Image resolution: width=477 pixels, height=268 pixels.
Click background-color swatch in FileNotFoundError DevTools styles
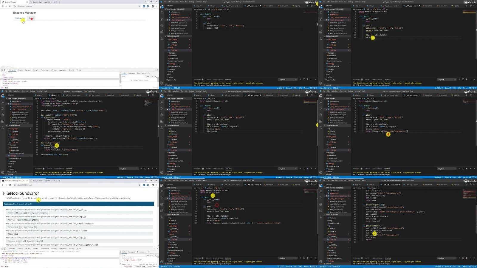(x=139, y=260)
